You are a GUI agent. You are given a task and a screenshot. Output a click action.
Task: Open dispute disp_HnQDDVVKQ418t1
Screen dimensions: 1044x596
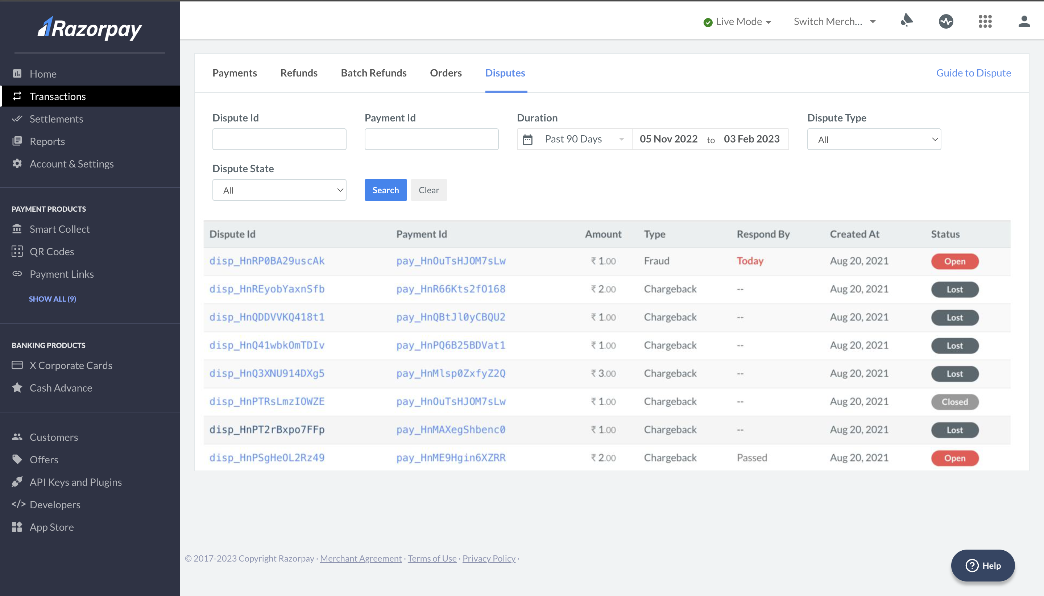tap(267, 317)
